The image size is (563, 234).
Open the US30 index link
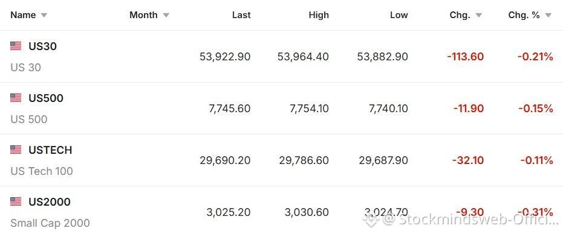[x=43, y=46]
